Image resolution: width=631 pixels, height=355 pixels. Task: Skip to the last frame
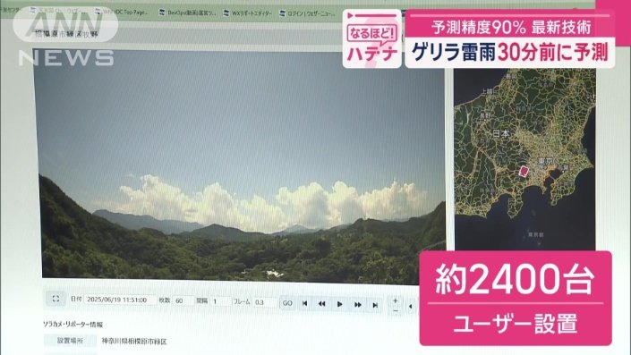(375, 305)
